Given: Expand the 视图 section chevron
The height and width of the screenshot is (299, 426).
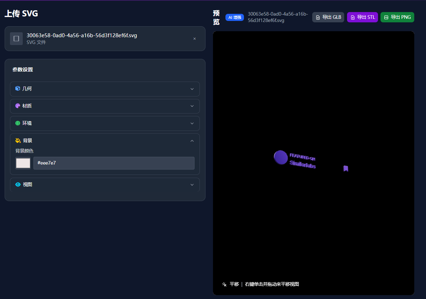Looking at the screenshot, I should coord(192,185).
